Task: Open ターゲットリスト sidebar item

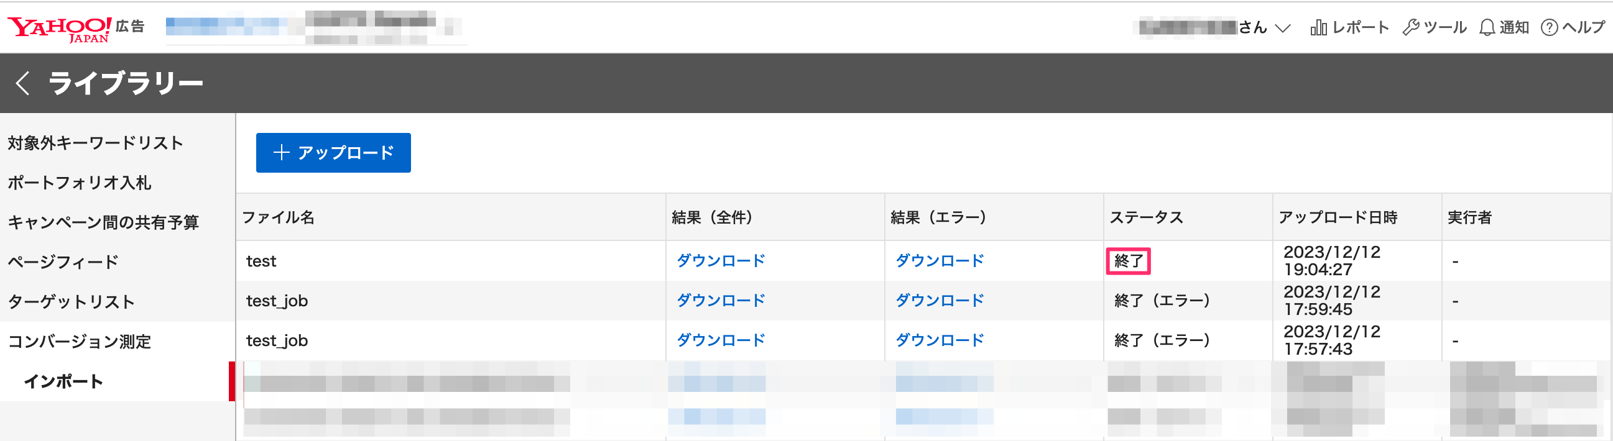Action: [72, 301]
